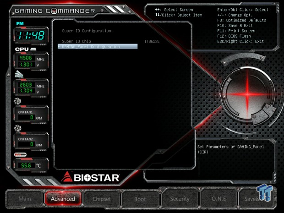Open the O.N.E tab

point(218,199)
